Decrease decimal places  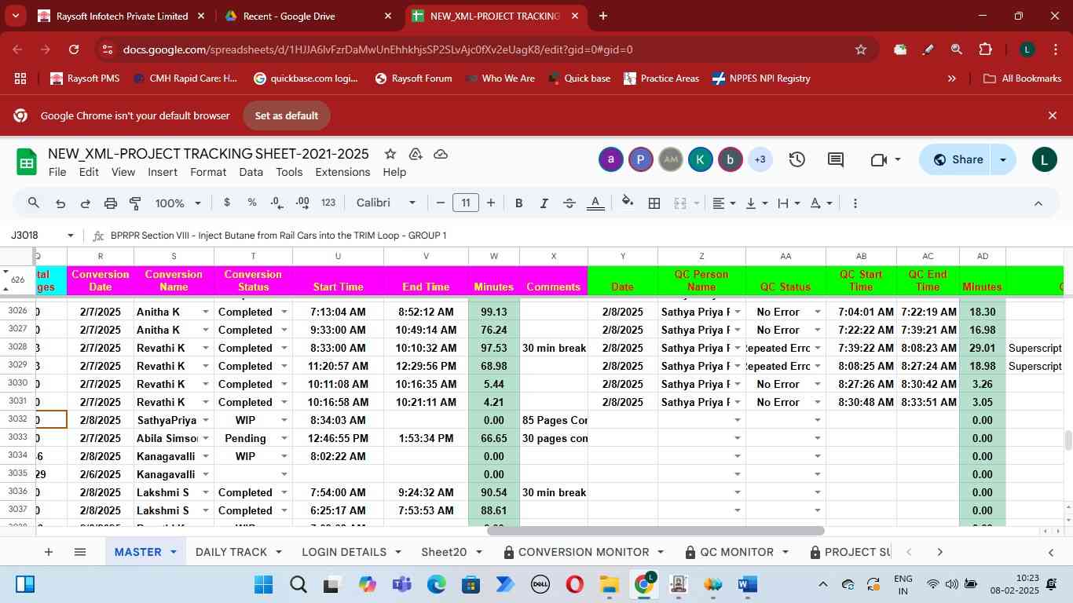pyautogui.click(x=277, y=203)
